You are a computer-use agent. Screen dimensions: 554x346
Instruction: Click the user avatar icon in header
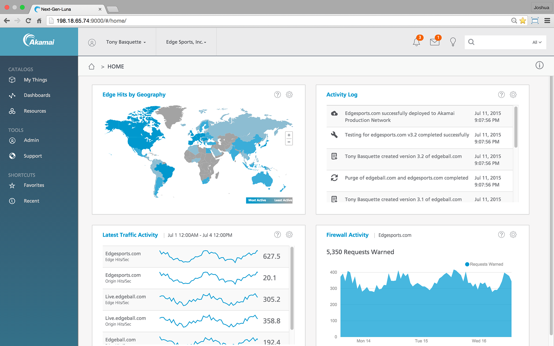92,43
